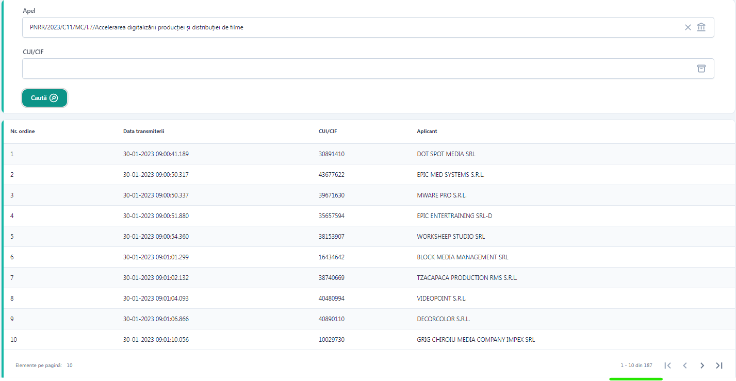Click the archive box icon in CUI/CIF field
The height and width of the screenshot is (381, 736).
[701, 69]
